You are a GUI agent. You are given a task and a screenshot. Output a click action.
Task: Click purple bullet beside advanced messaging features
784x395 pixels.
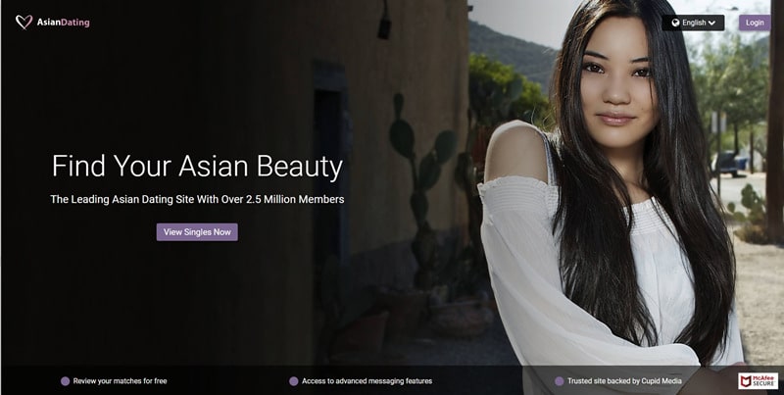click(x=293, y=381)
